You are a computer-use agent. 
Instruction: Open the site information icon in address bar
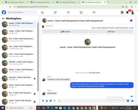[15, 7]
